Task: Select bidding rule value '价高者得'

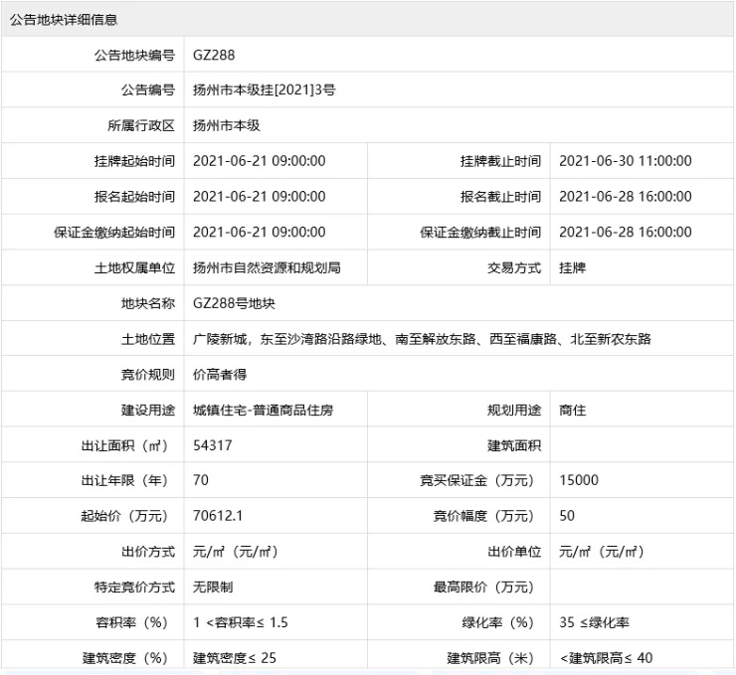Action: click(x=220, y=375)
